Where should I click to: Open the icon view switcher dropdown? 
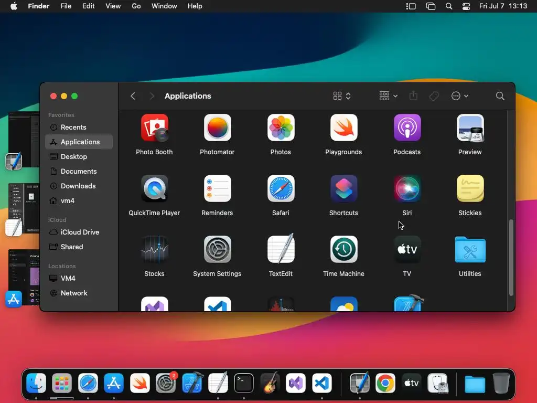click(342, 96)
